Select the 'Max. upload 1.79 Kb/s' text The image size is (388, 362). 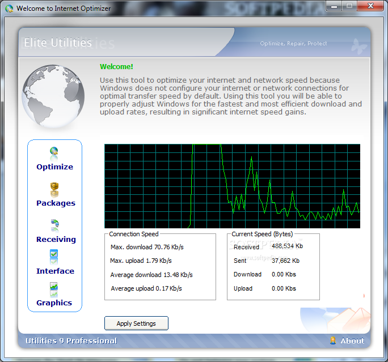point(141,261)
